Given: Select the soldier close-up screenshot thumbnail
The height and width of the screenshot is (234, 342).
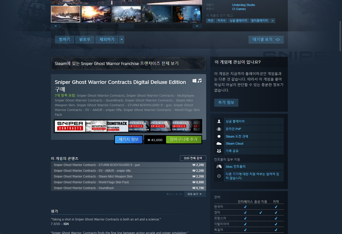Looking at the screenshot, I should 157,14.
